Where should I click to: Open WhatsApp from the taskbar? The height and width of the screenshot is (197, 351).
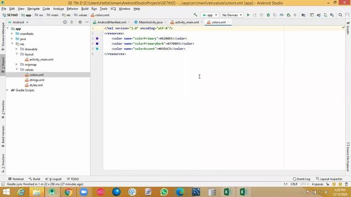pos(164,192)
